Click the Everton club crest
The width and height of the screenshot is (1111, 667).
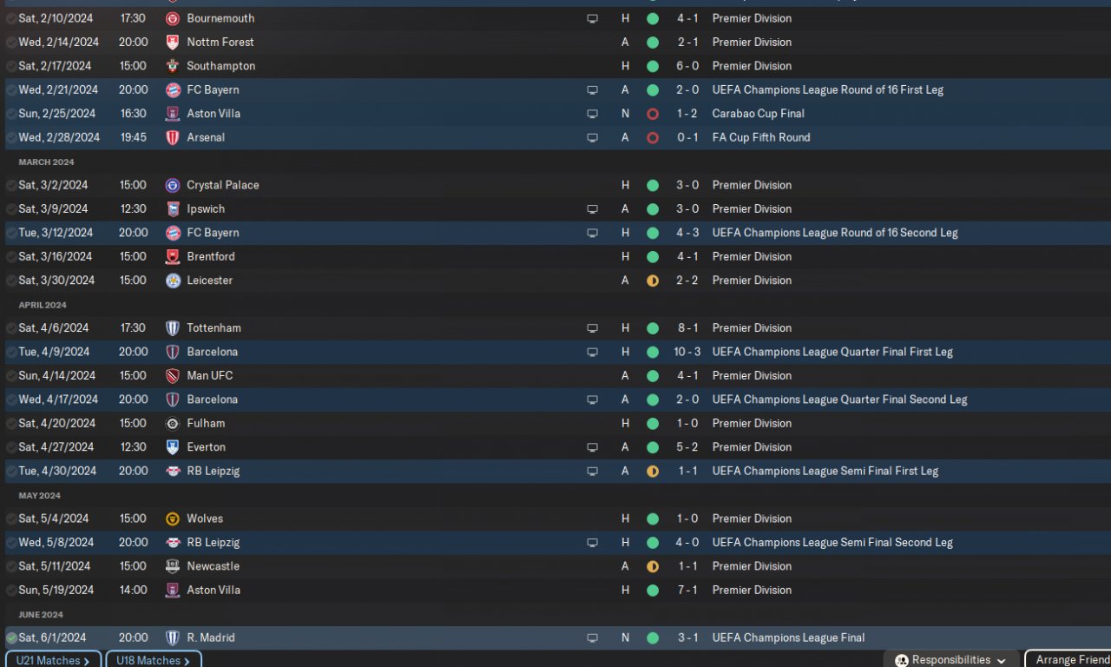coord(172,447)
